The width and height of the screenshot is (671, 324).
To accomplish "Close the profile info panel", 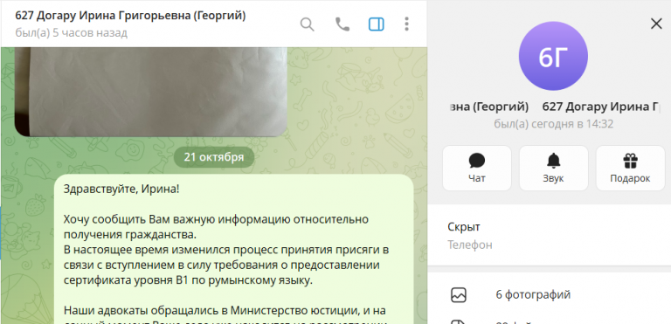I will pyautogui.click(x=656, y=24).
